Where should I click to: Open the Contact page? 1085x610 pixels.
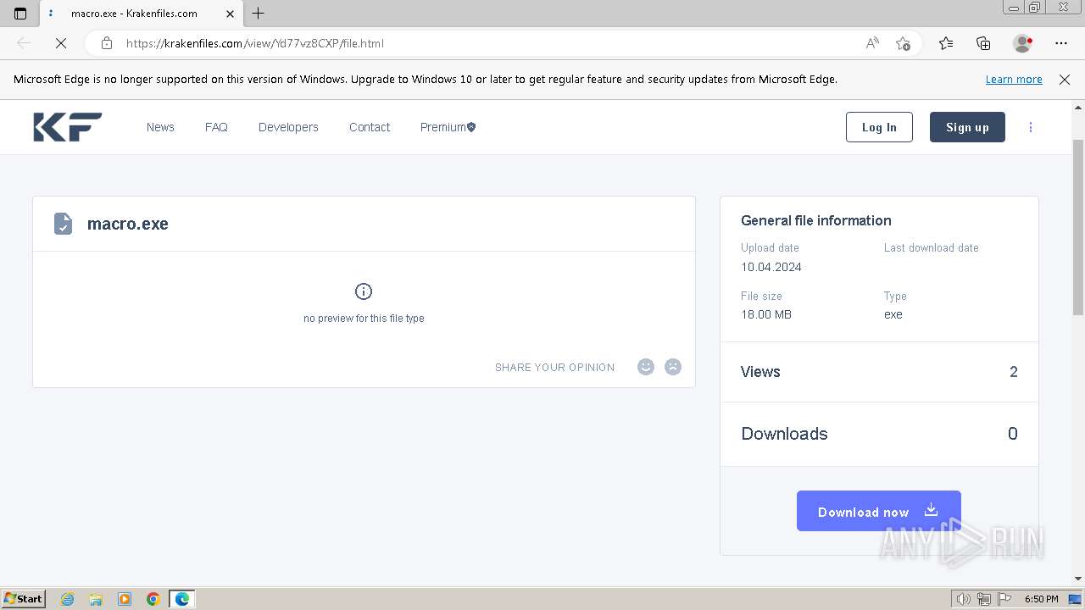coord(370,127)
